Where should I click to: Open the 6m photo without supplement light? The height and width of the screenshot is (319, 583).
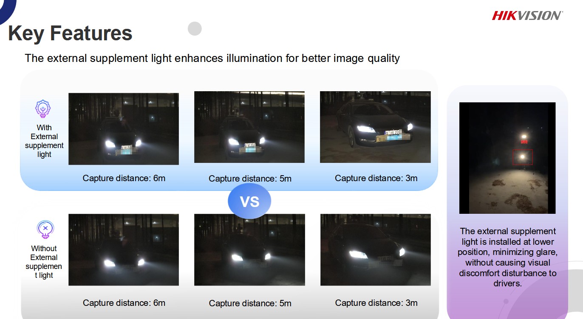click(x=124, y=249)
